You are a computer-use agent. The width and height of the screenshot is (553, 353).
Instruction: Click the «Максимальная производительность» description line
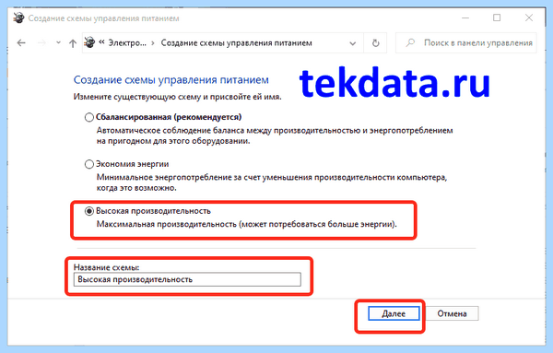coord(246,224)
